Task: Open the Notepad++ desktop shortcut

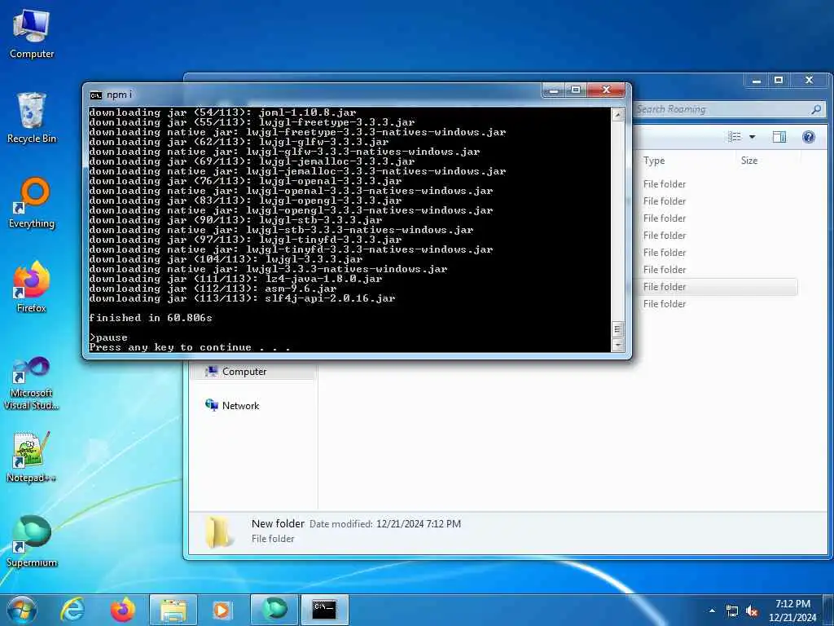Action: coord(32,456)
